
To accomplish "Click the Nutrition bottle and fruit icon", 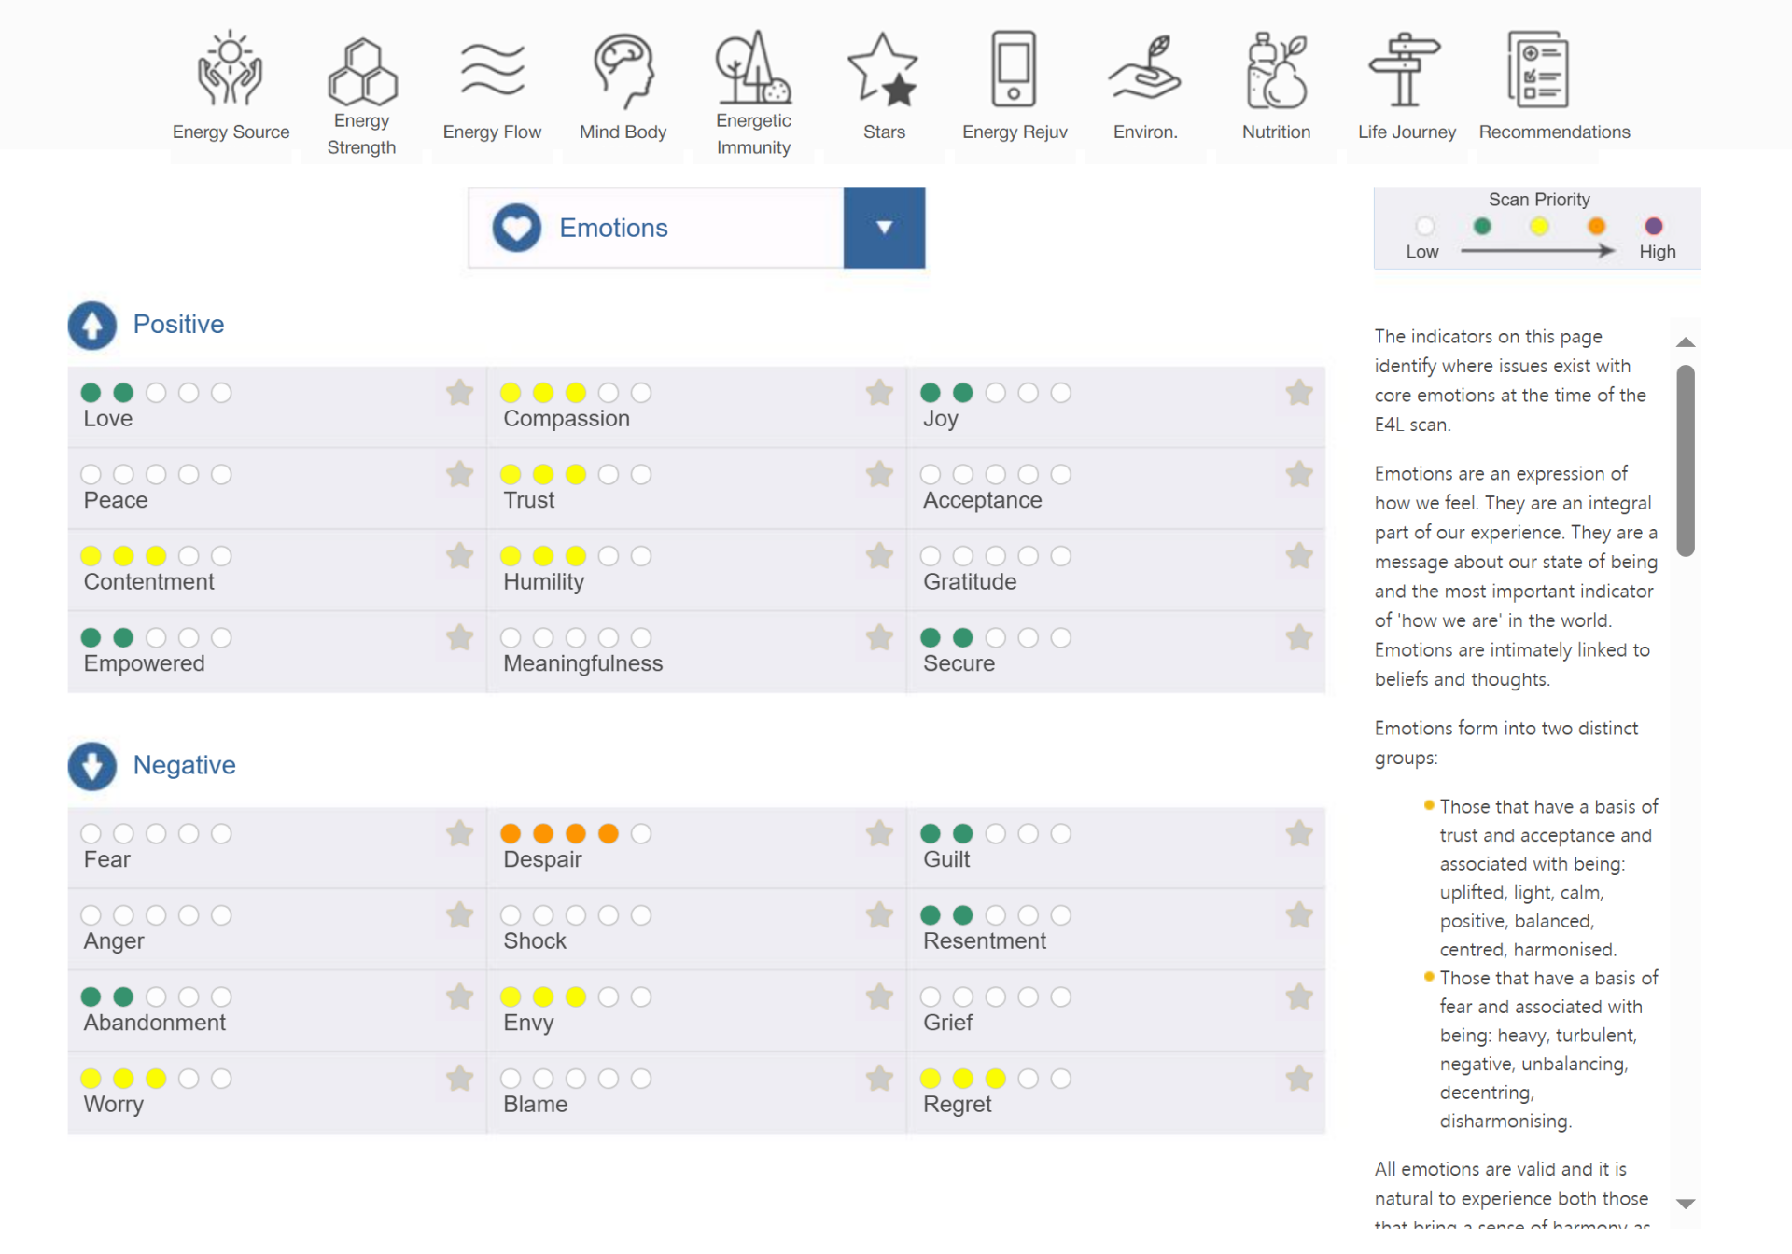I will [1276, 70].
